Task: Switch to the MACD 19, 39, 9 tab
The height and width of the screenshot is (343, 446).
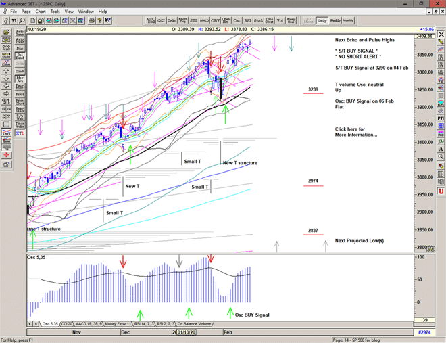Action: (90, 324)
